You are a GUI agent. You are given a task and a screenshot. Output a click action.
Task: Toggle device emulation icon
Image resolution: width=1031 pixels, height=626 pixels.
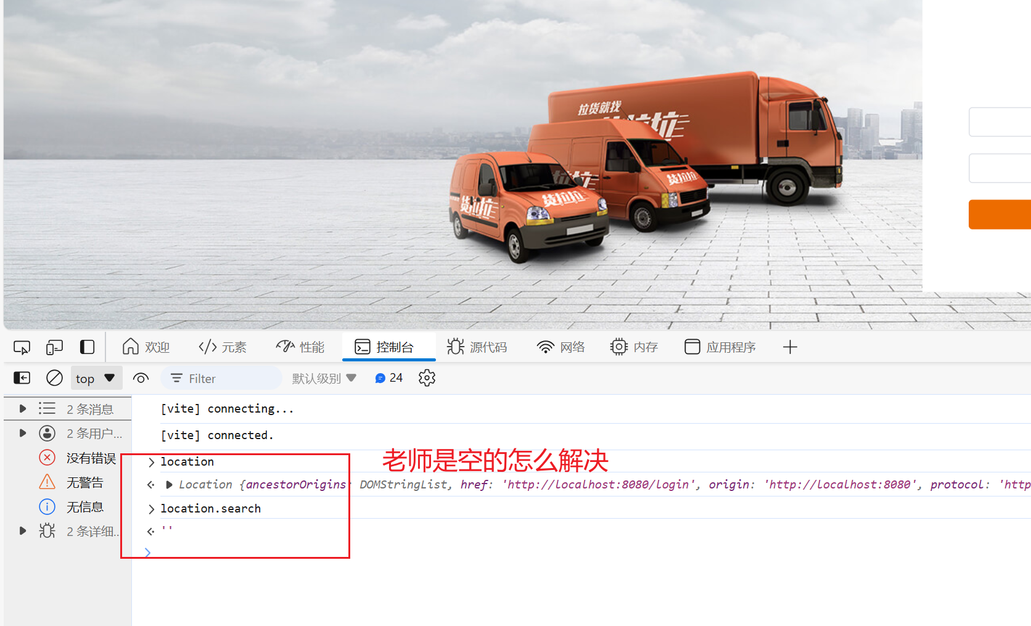(54, 347)
